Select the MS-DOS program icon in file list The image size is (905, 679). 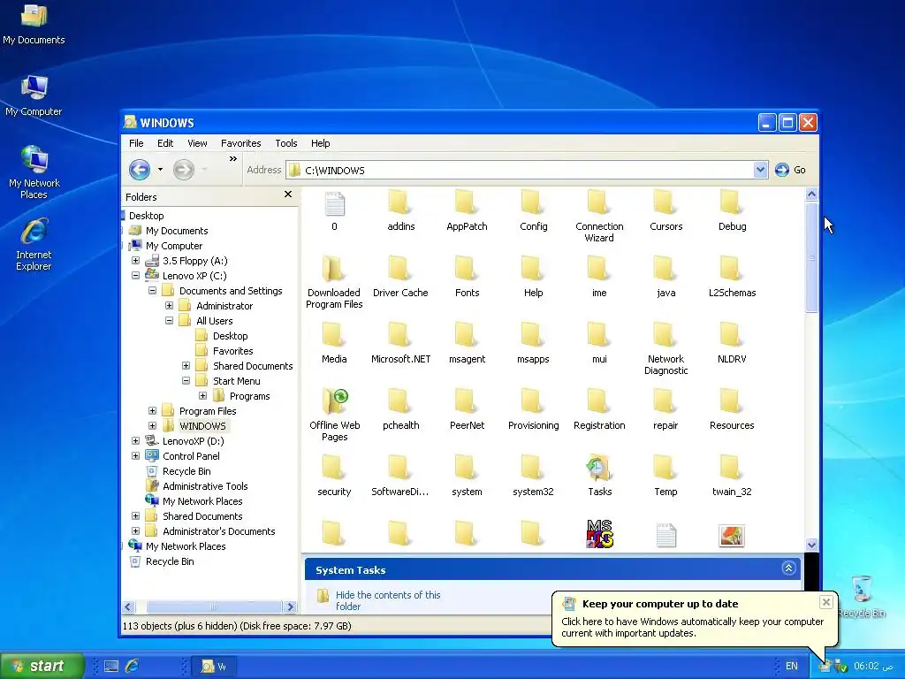tap(599, 534)
